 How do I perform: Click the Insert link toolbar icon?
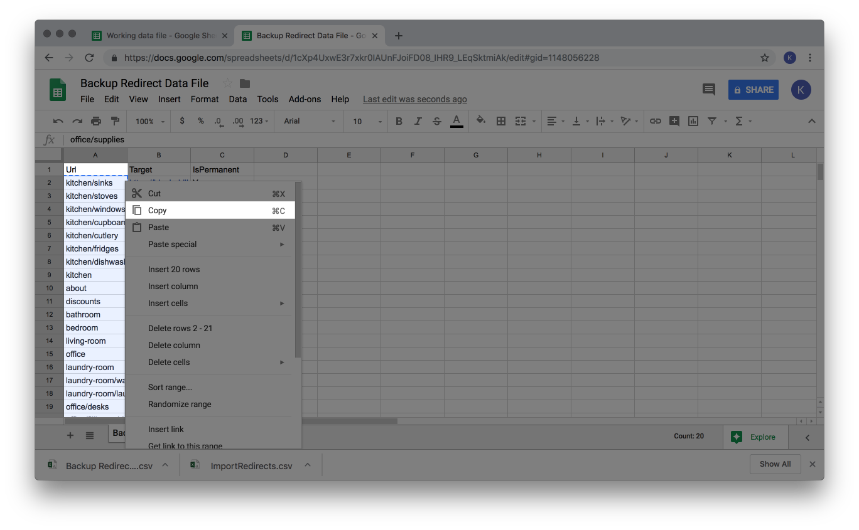click(x=655, y=121)
